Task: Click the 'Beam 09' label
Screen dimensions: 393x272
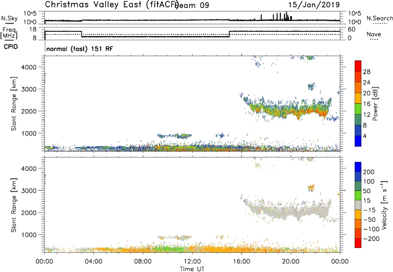Action: click(x=192, y=5)
